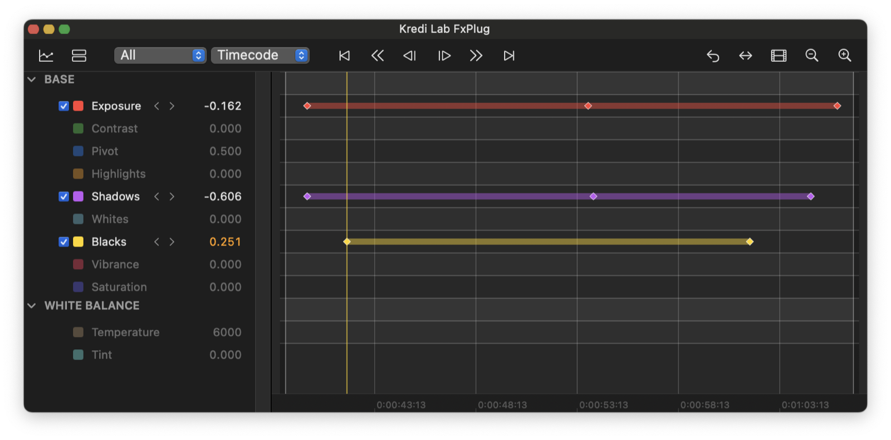Screen dimensions: 891x440
Task: Select the middle Exposure keyframe diamond
Action: point(588,106)
